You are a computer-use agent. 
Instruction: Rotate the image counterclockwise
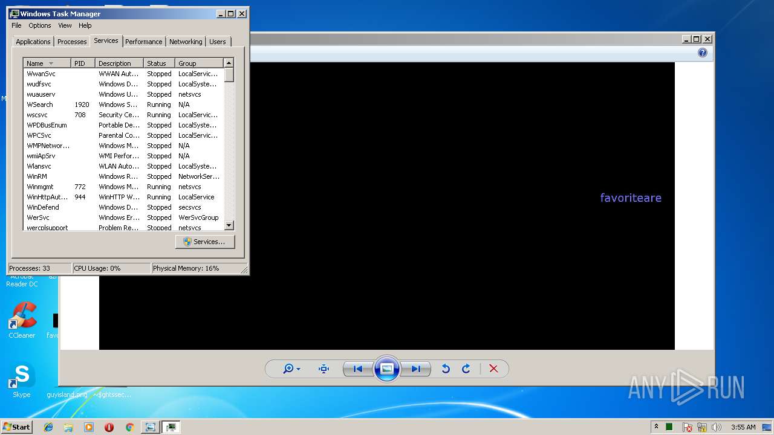point(446,369)
